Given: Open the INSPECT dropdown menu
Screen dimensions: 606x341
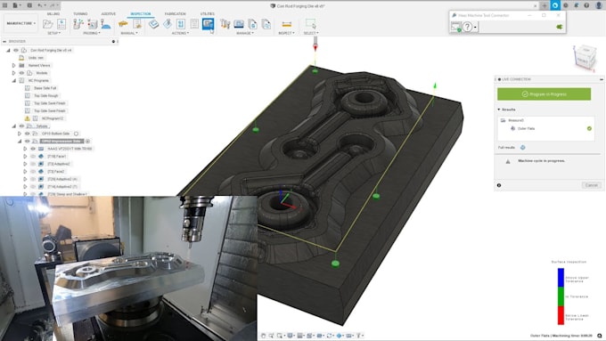Looking at the screenshot, I should click(286, 33).
